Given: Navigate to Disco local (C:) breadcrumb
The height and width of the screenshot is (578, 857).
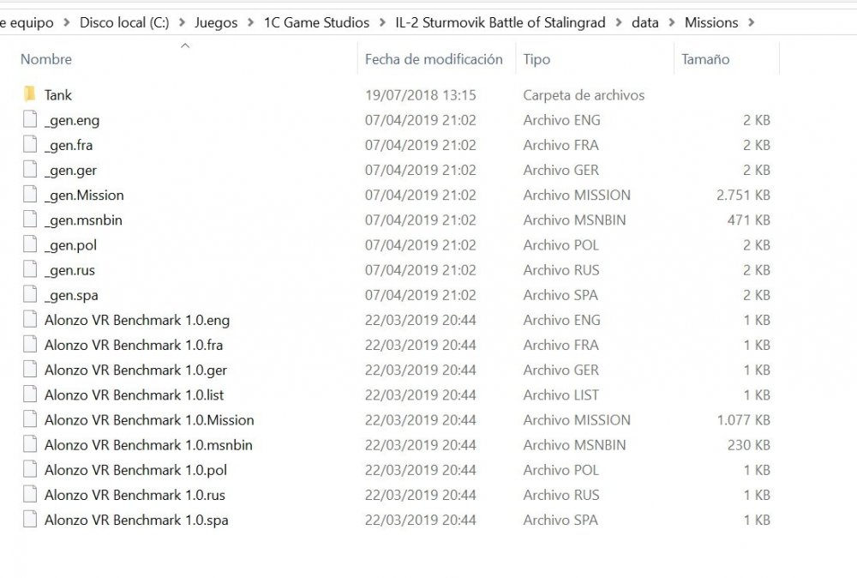Looking at the screenshot, I should [x=124, y=22].
